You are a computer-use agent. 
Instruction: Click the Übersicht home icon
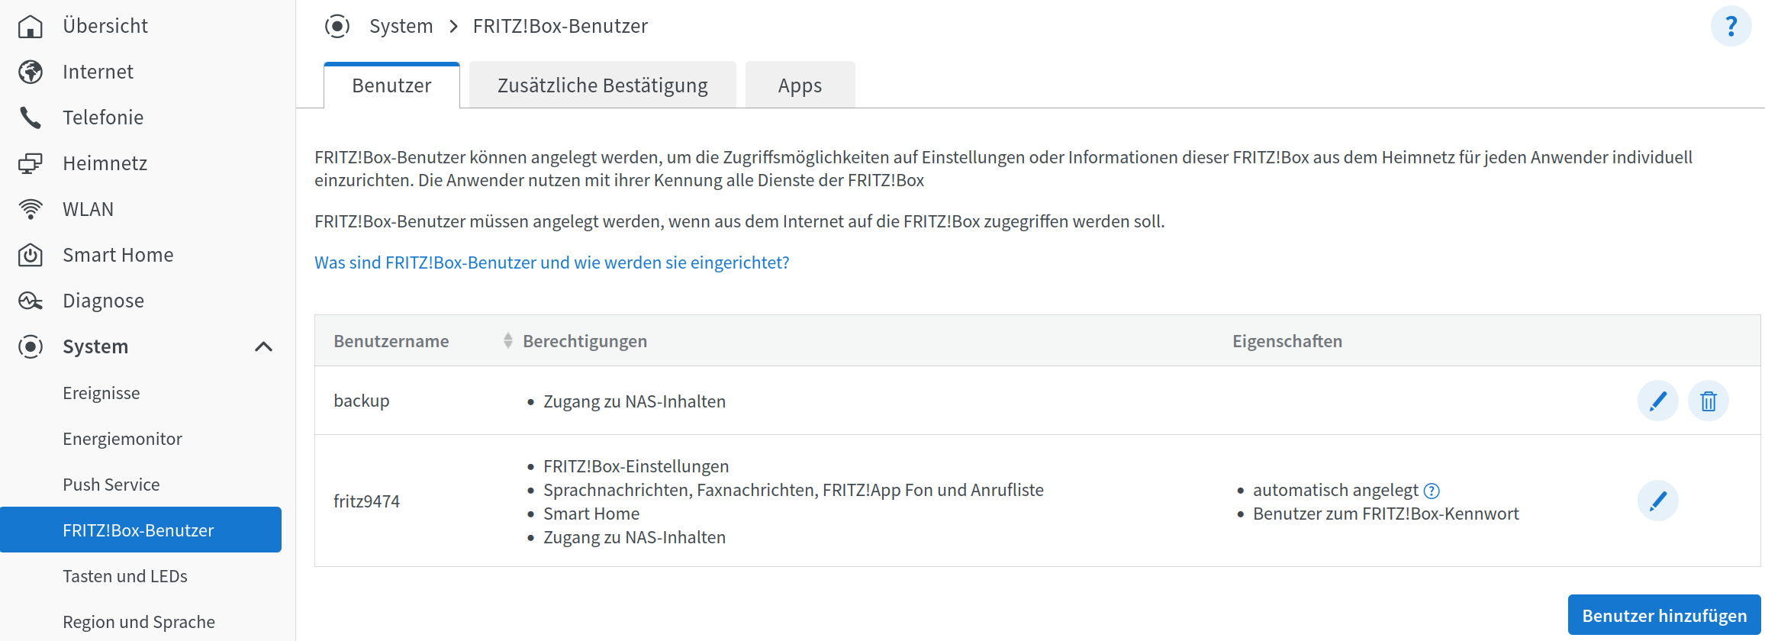tap(31, 26)
